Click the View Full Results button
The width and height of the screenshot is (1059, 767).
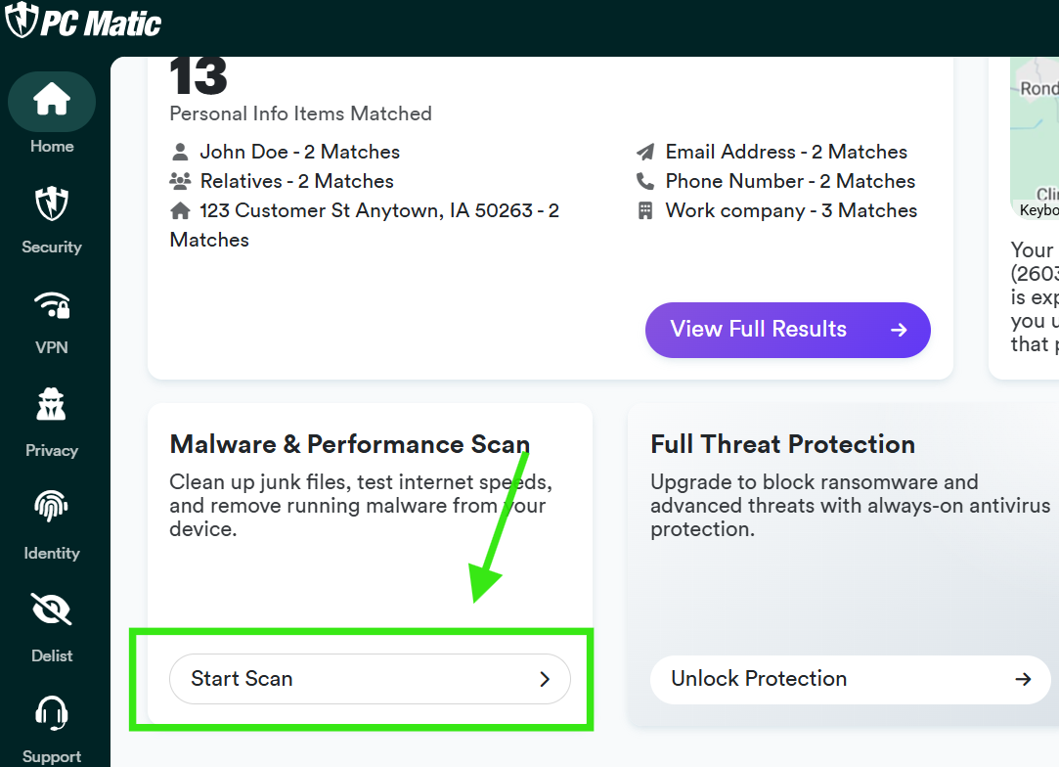coord(787,330)
